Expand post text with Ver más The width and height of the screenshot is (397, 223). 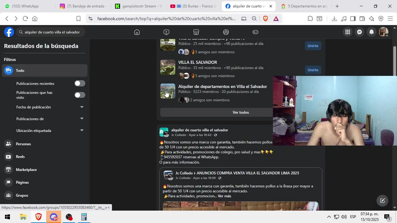pos(224,196)
